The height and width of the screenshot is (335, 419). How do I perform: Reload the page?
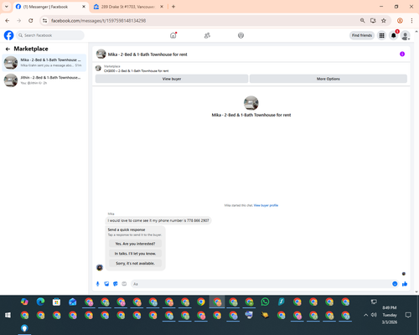click(x=31, y=21)
